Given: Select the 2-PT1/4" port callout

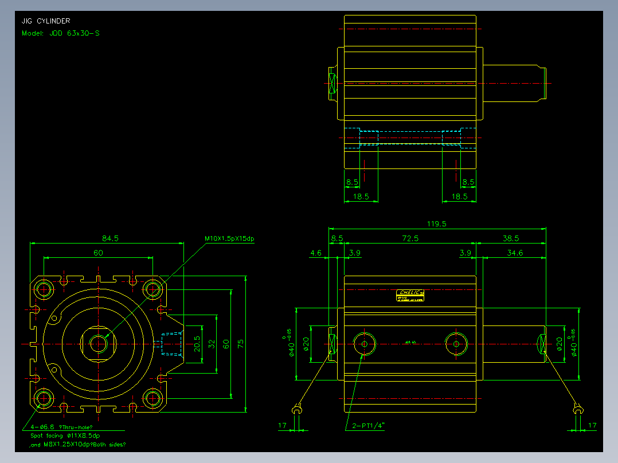Looking at the screenshot, I should (x=368, y=426).
